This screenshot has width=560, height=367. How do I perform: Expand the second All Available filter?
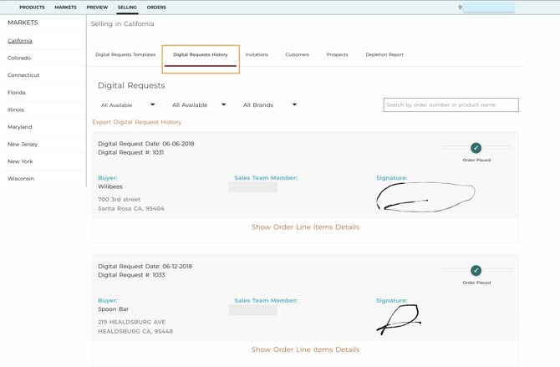coord(199,105)
